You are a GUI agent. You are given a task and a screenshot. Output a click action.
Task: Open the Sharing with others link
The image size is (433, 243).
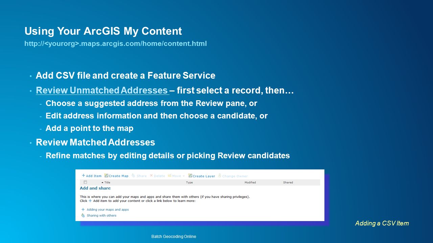click(101, 216)
